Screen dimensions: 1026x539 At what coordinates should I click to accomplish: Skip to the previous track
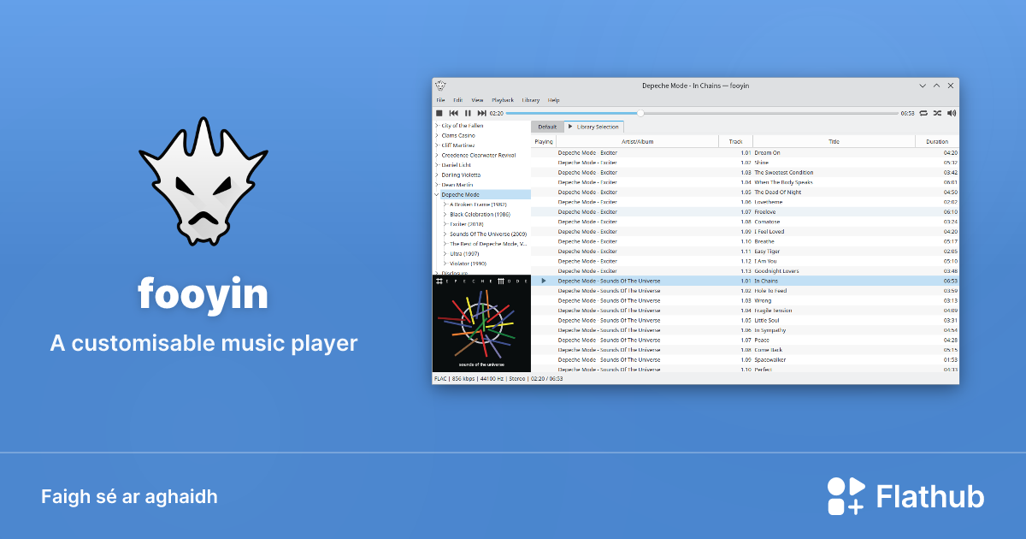click(x=453, y=113)
